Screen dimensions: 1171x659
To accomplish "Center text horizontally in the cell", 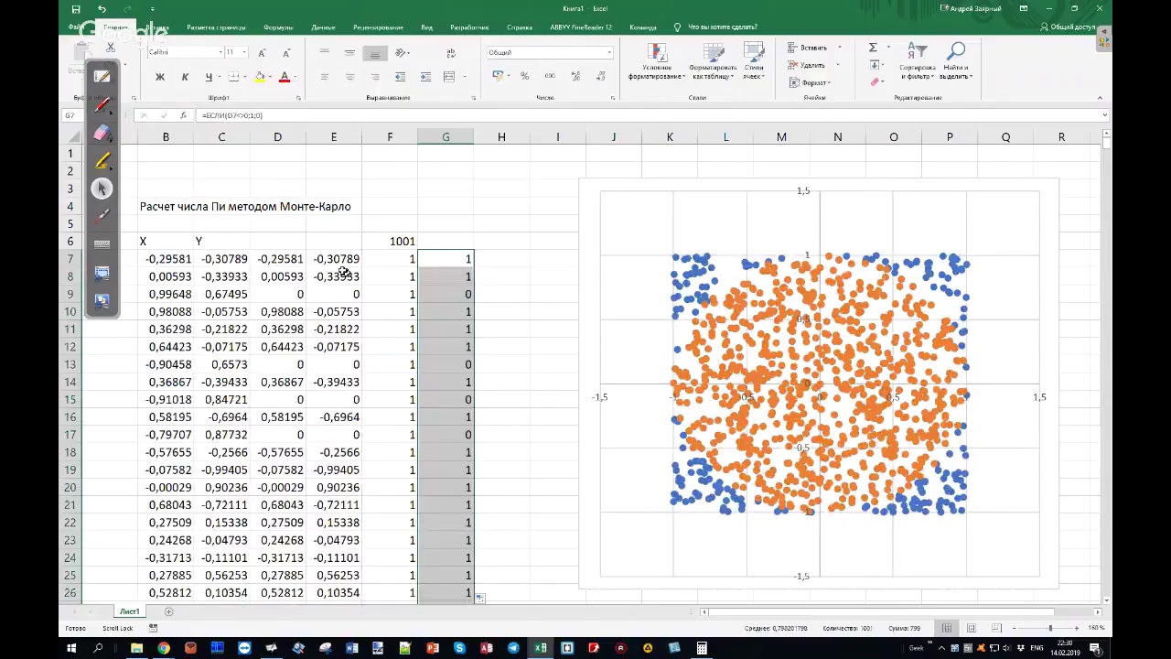I will pyautogui.click(x=349, y=77).
